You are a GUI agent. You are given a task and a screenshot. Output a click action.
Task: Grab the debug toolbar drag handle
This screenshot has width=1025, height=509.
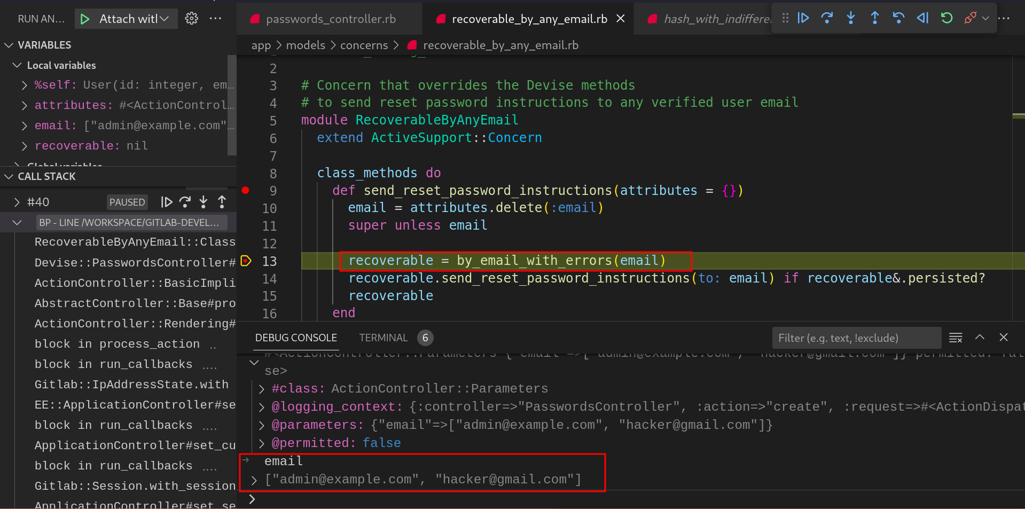pyautogui.click(x=785, y=18)
